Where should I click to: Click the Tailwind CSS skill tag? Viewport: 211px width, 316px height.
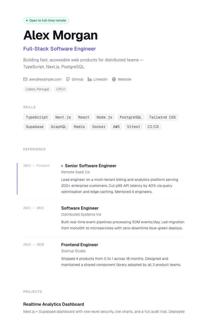tap(162, 117)
